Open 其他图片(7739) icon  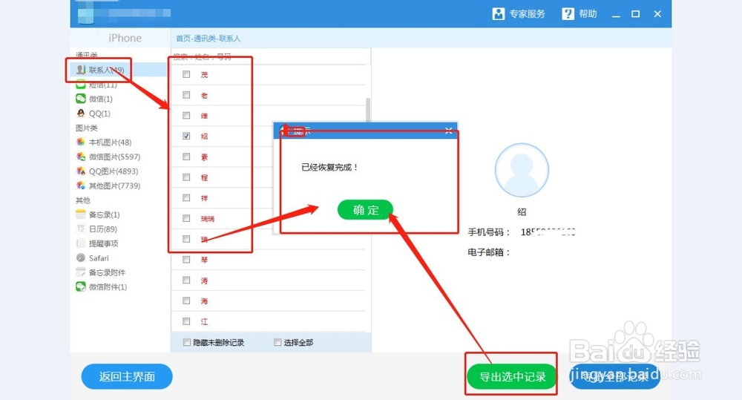coord(81,186)
